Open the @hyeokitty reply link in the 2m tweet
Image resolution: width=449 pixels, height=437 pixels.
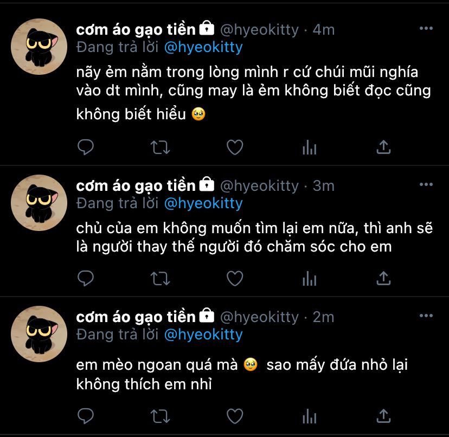point(203,335)
